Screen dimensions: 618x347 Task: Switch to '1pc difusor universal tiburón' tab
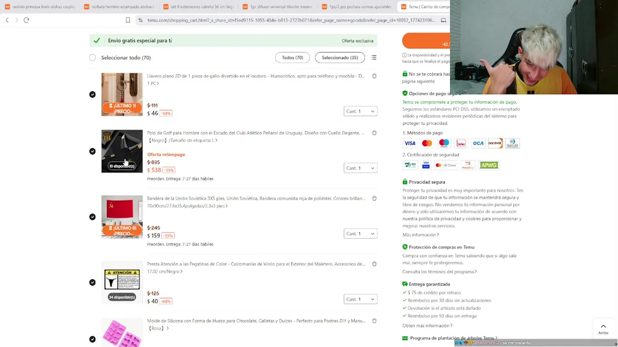(277, 7)
